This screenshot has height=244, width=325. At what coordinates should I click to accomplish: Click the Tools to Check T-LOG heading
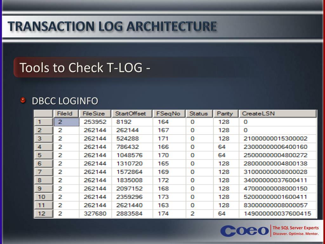[x=84, y=67]
